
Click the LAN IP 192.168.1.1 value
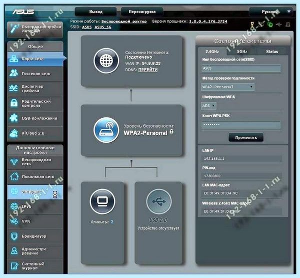pos(214,159)
